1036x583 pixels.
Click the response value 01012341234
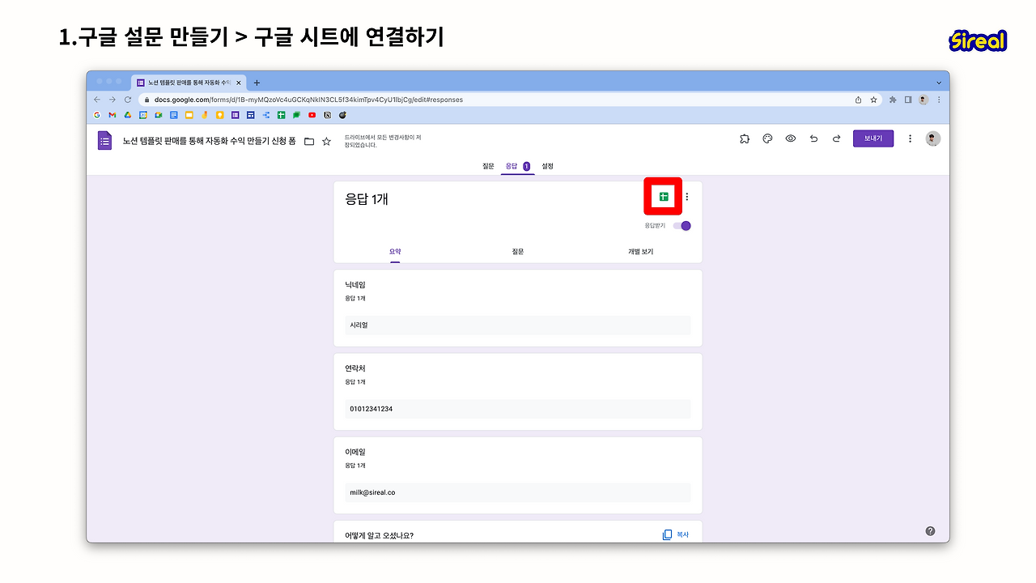click(372, 409)
